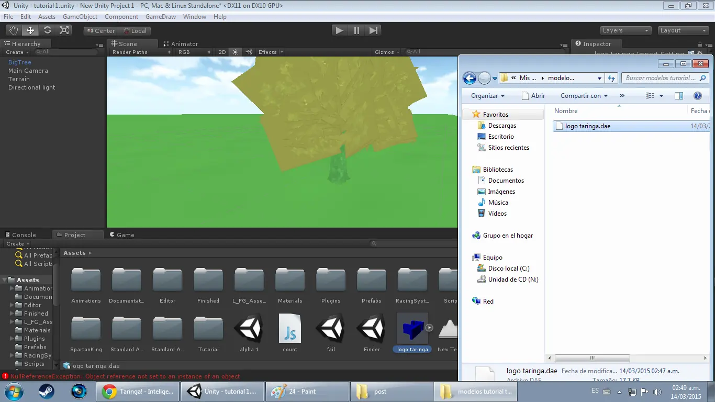715x402 pixels.
Task: Select Terrain in the Hierarchy
Action: (19, 79)
